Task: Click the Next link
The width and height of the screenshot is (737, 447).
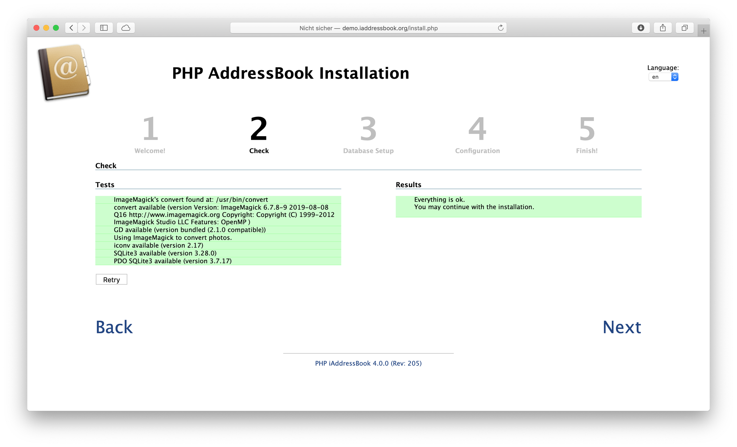Action: tap(622, 327)
